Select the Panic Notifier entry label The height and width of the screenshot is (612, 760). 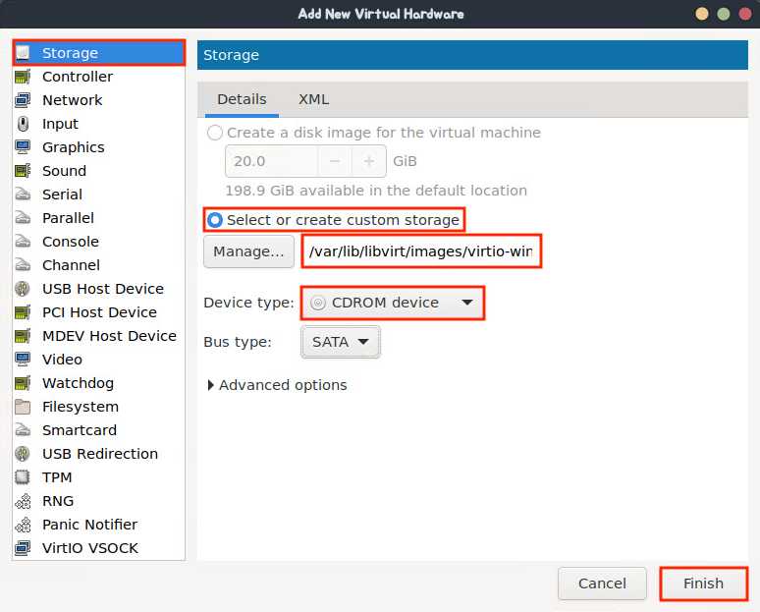(x=89, y=525)
